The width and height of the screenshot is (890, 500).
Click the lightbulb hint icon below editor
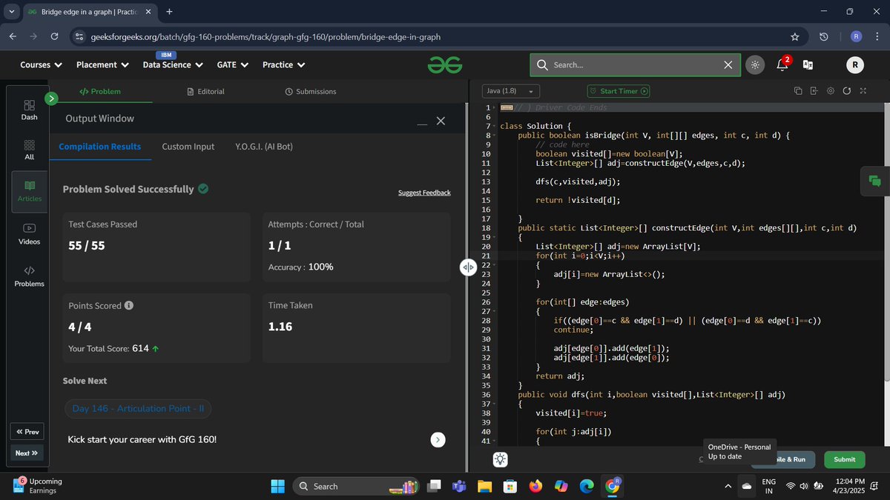pos(501,459)
